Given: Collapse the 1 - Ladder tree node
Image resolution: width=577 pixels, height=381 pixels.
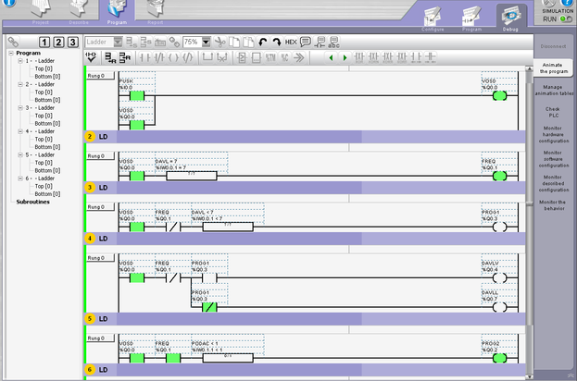Looking at the screenshot, I should pyautogui.click(x=20, y=61).
